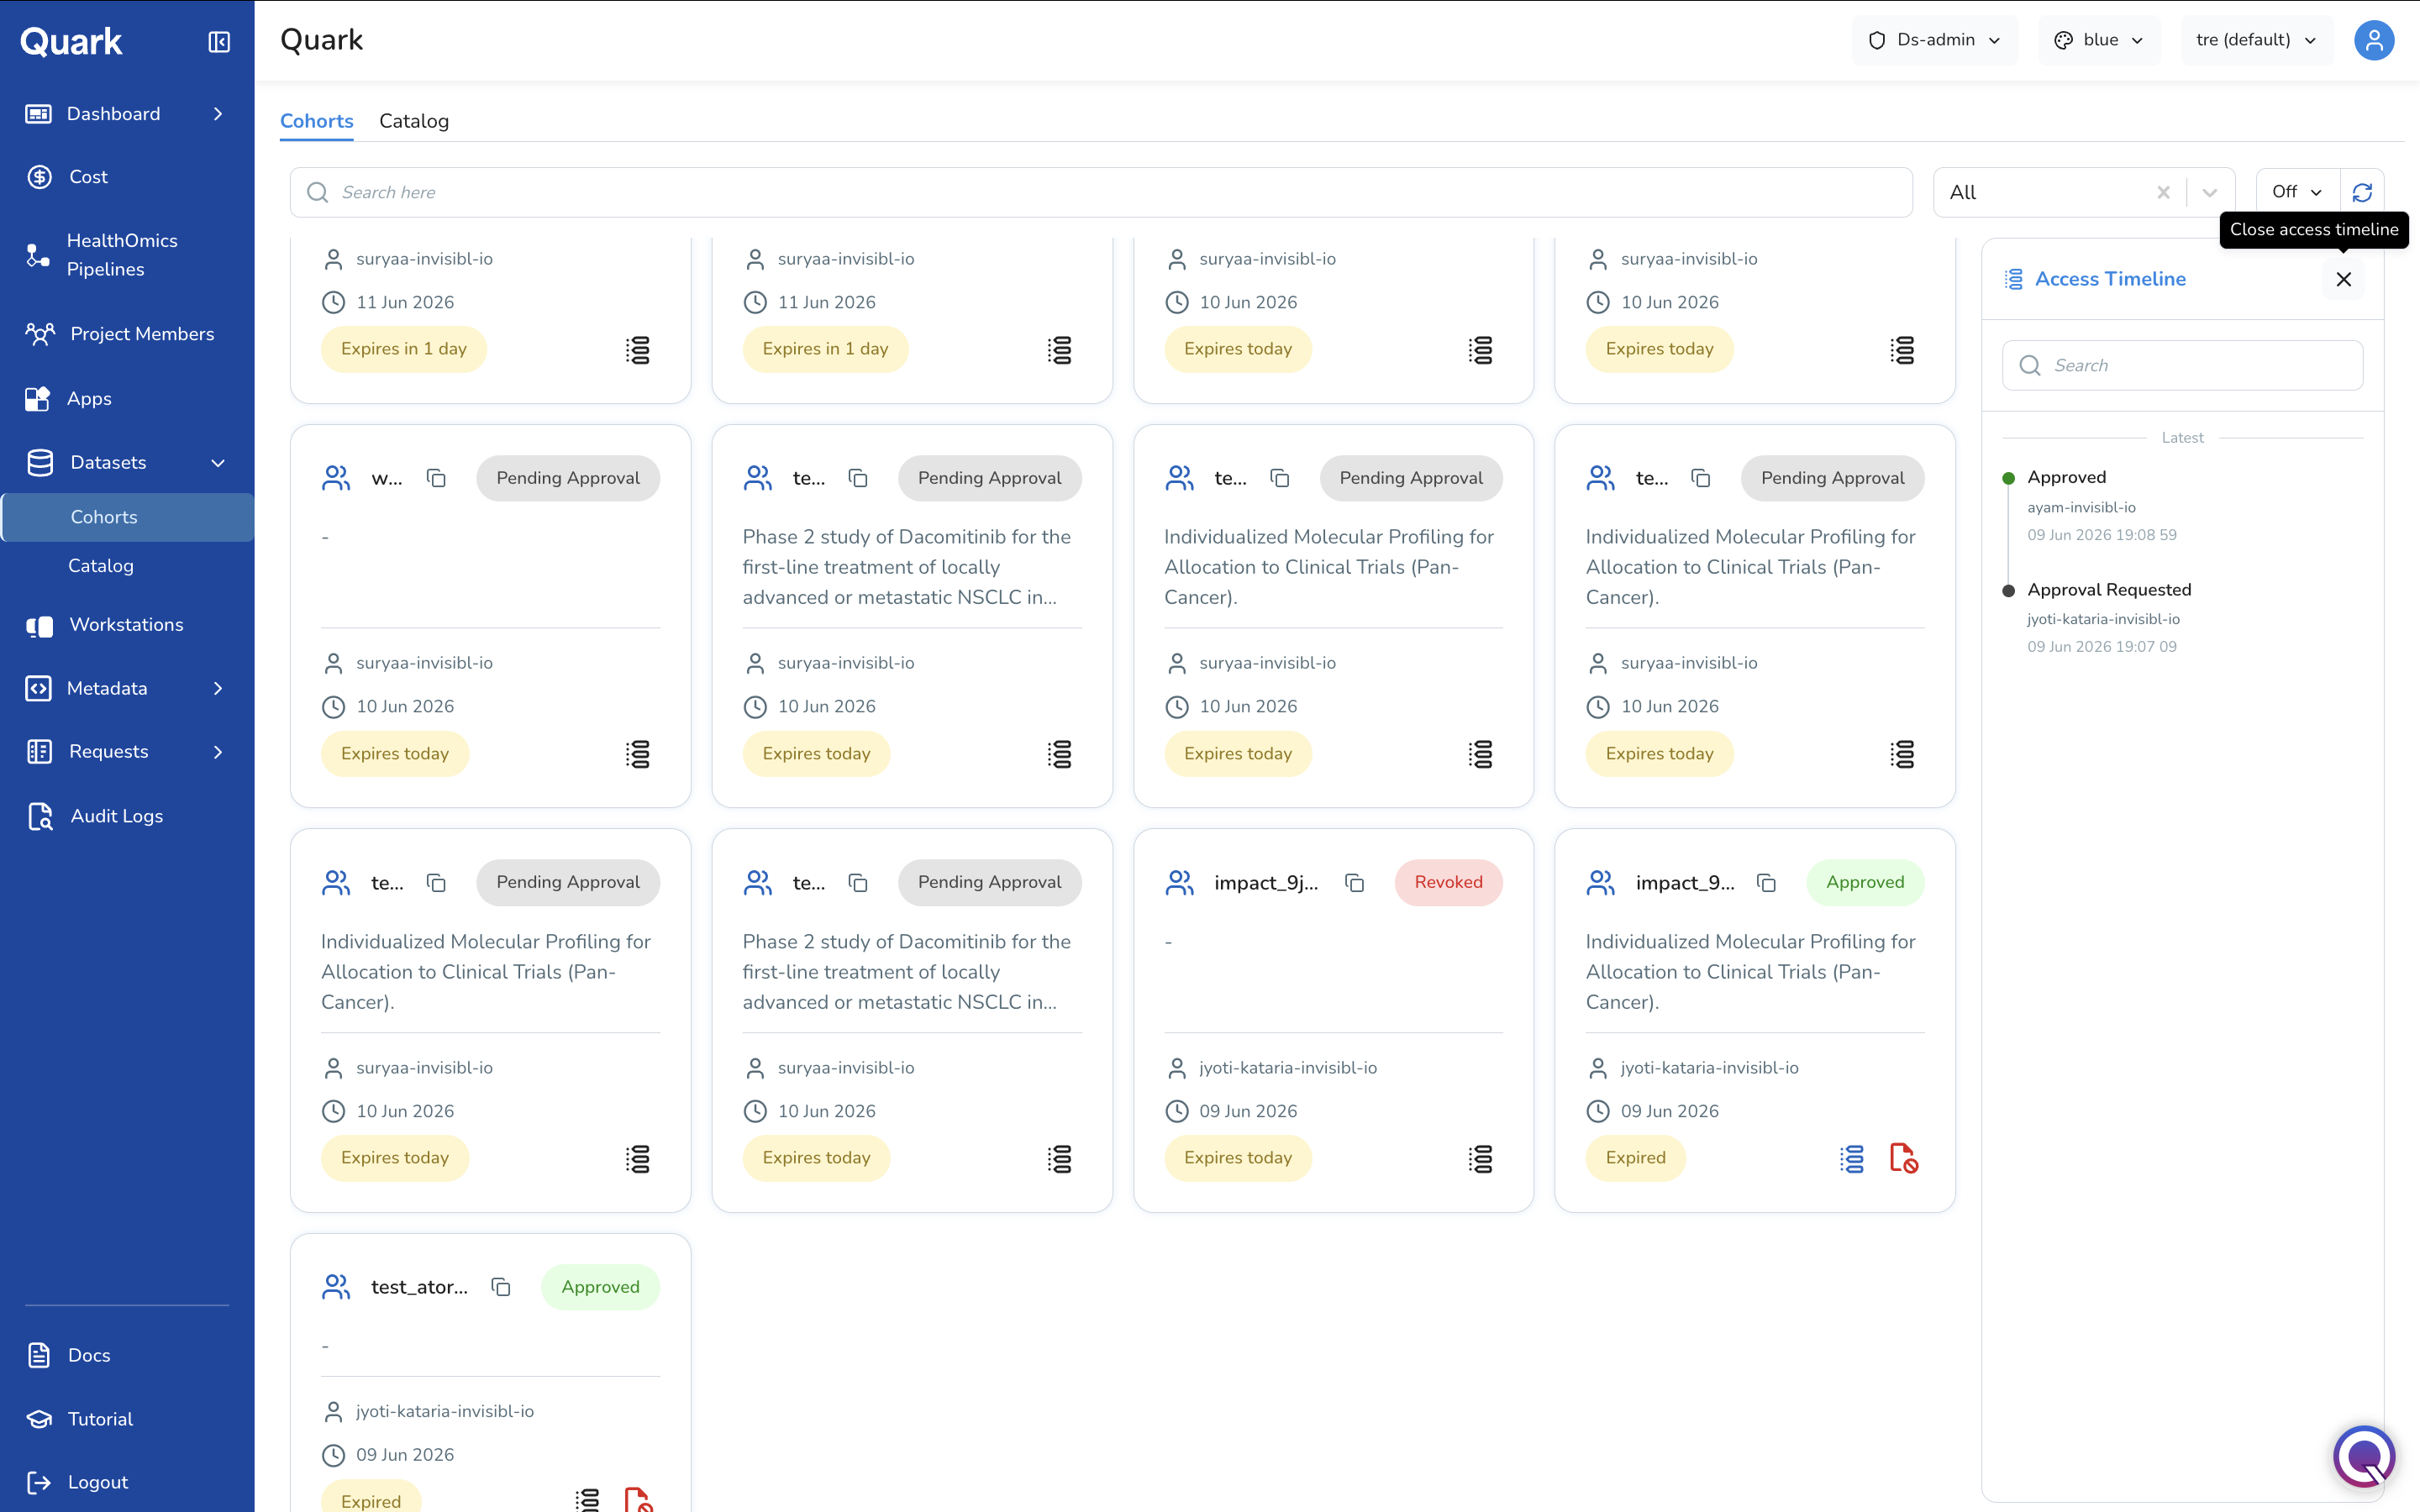Revoke access on the Approved impact_9... card
This screenshot has width=2420, height=1512.
(1903, 1158)
